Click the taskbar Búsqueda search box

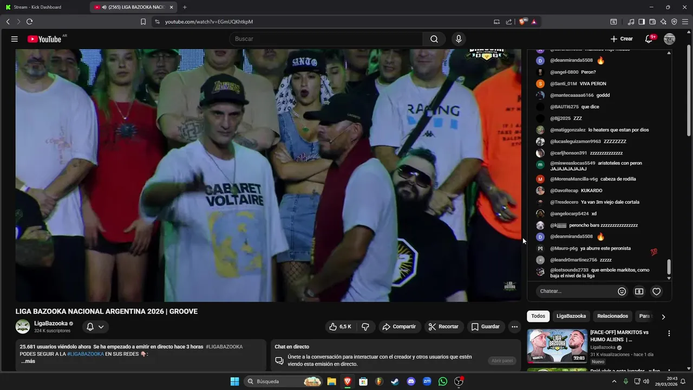284,381
